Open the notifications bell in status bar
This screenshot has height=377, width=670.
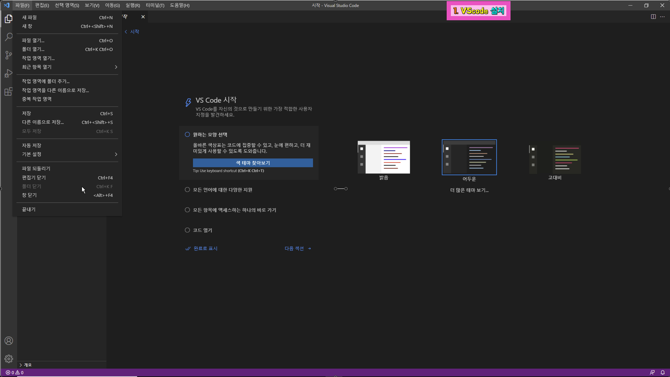(663, 372)
